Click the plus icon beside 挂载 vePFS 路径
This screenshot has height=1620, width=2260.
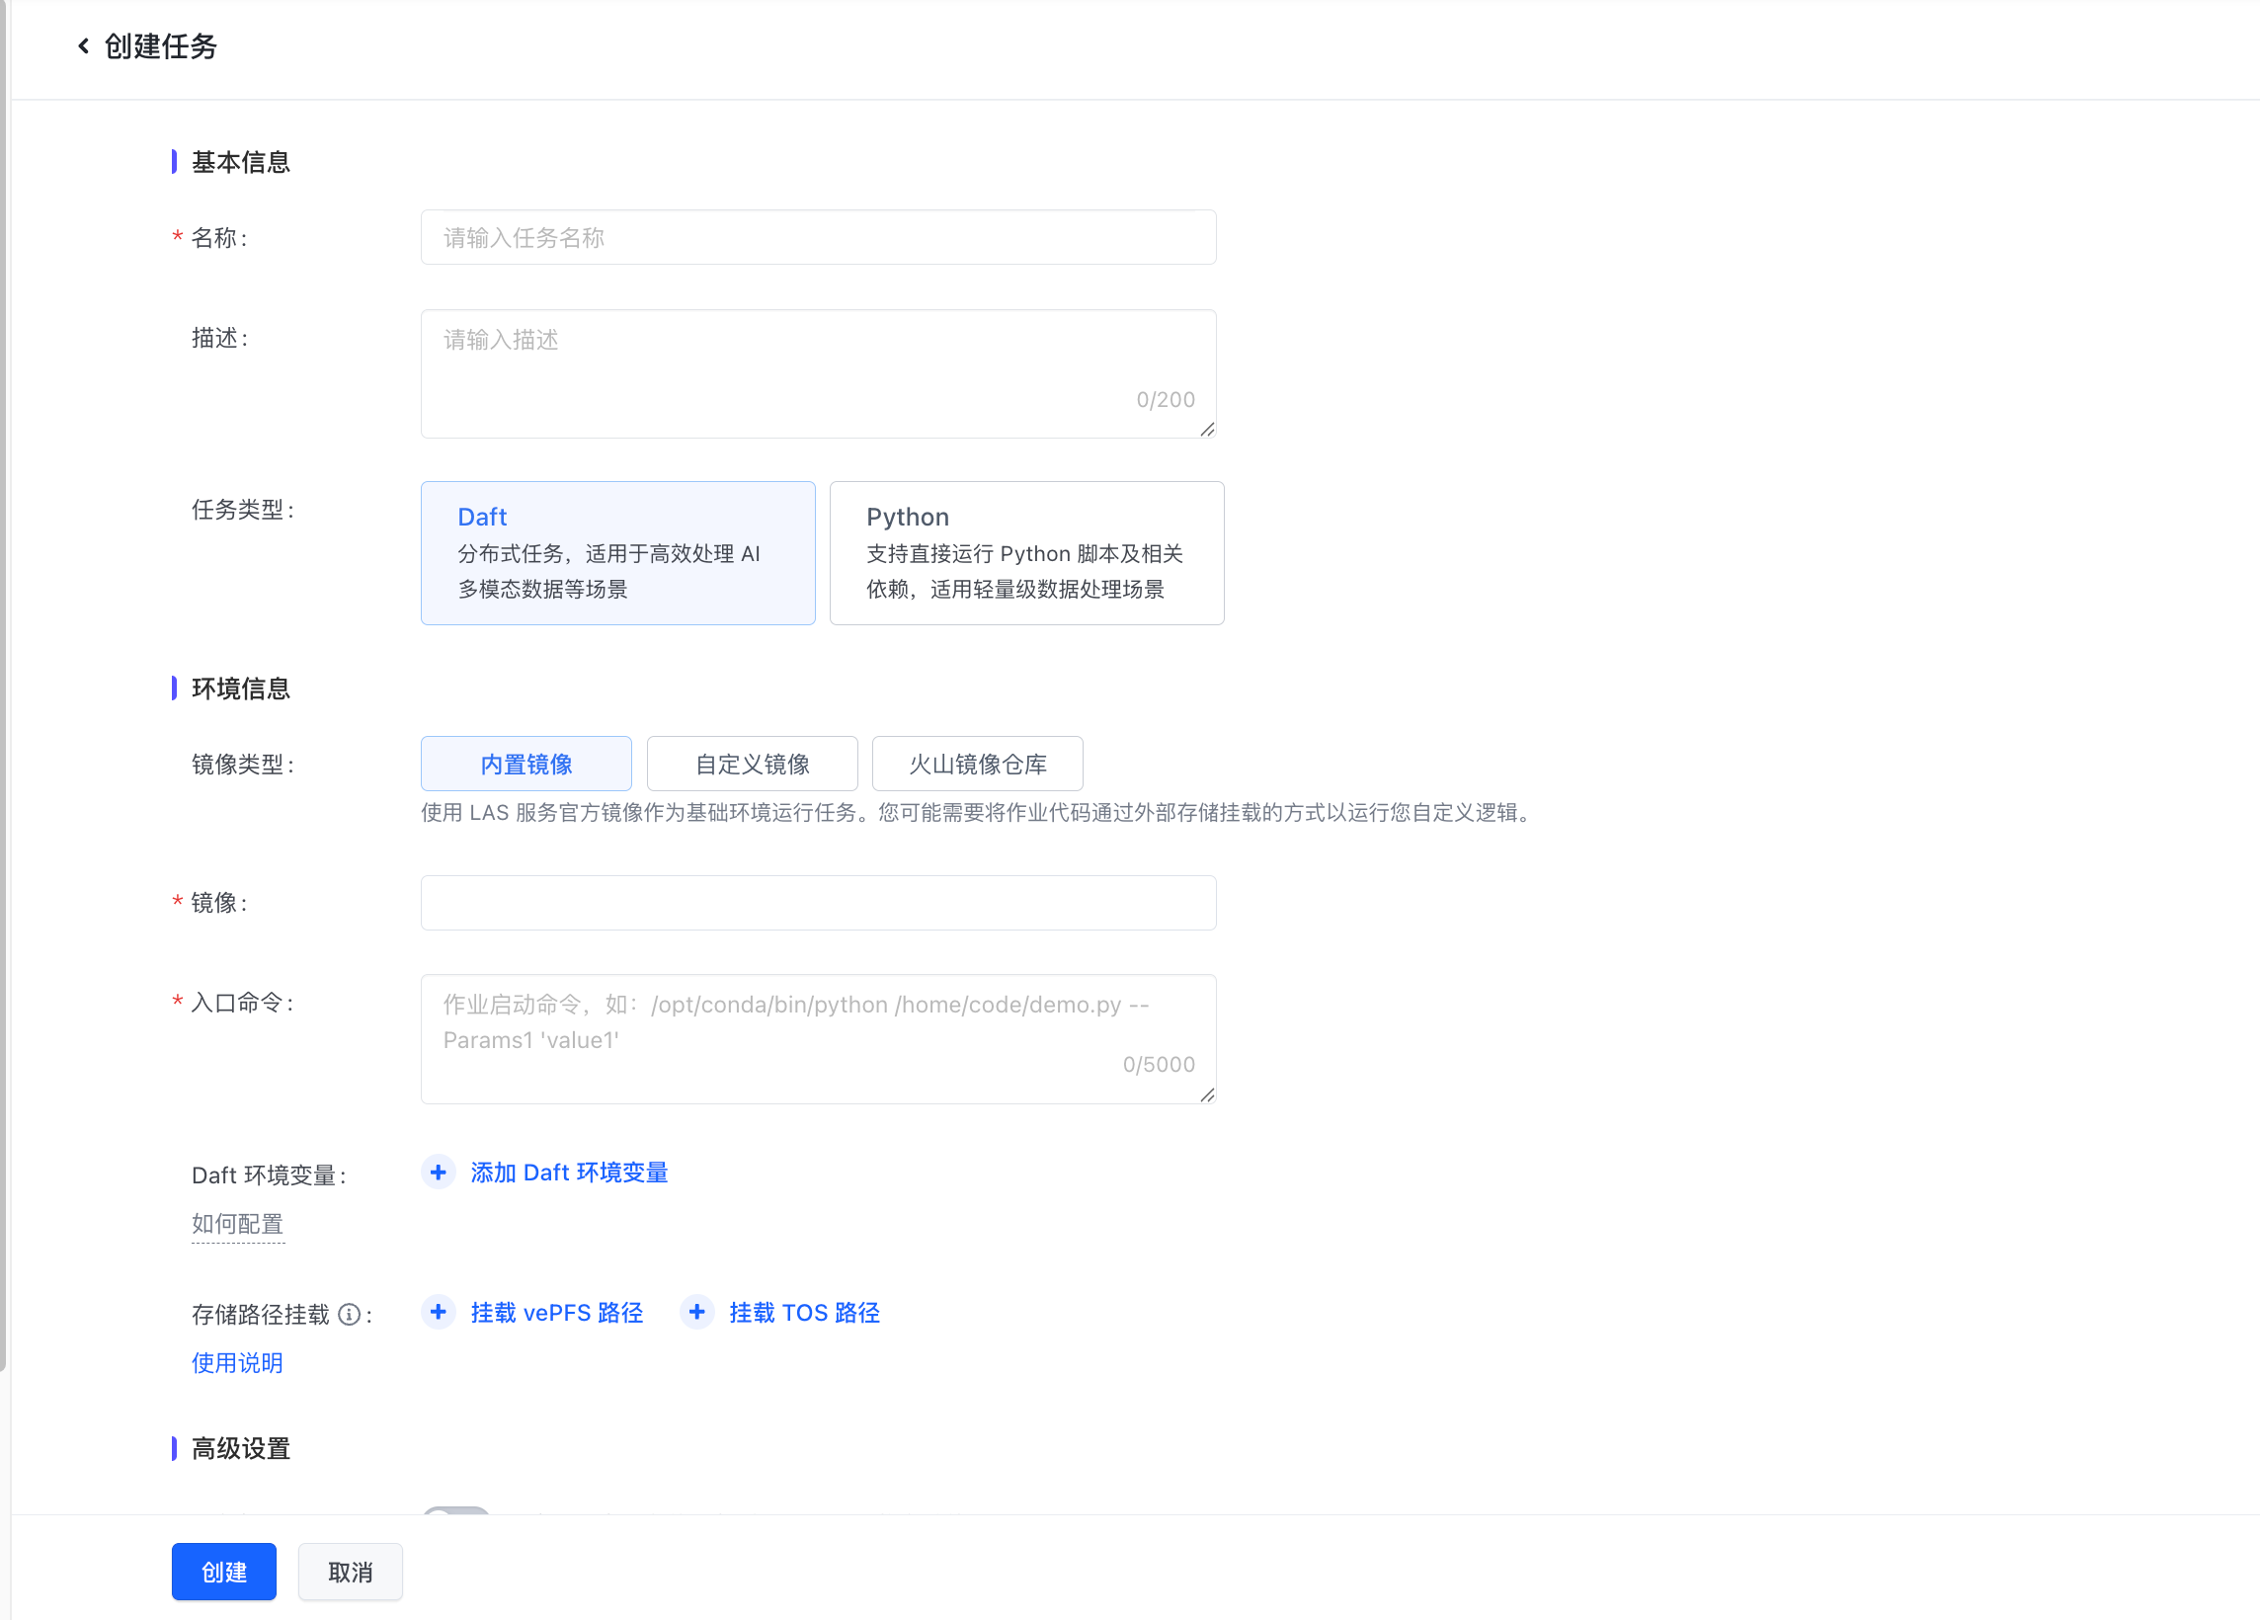[x=439, y=1312]
